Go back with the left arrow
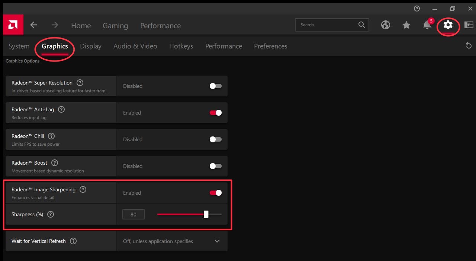 click(x=33, y=25)
